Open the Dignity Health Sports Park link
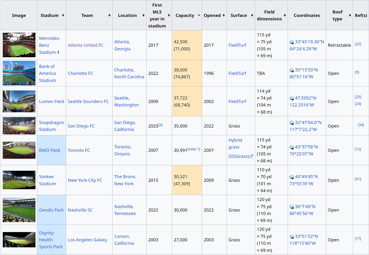This screenshot has width=369, height=255. point(51,240)
